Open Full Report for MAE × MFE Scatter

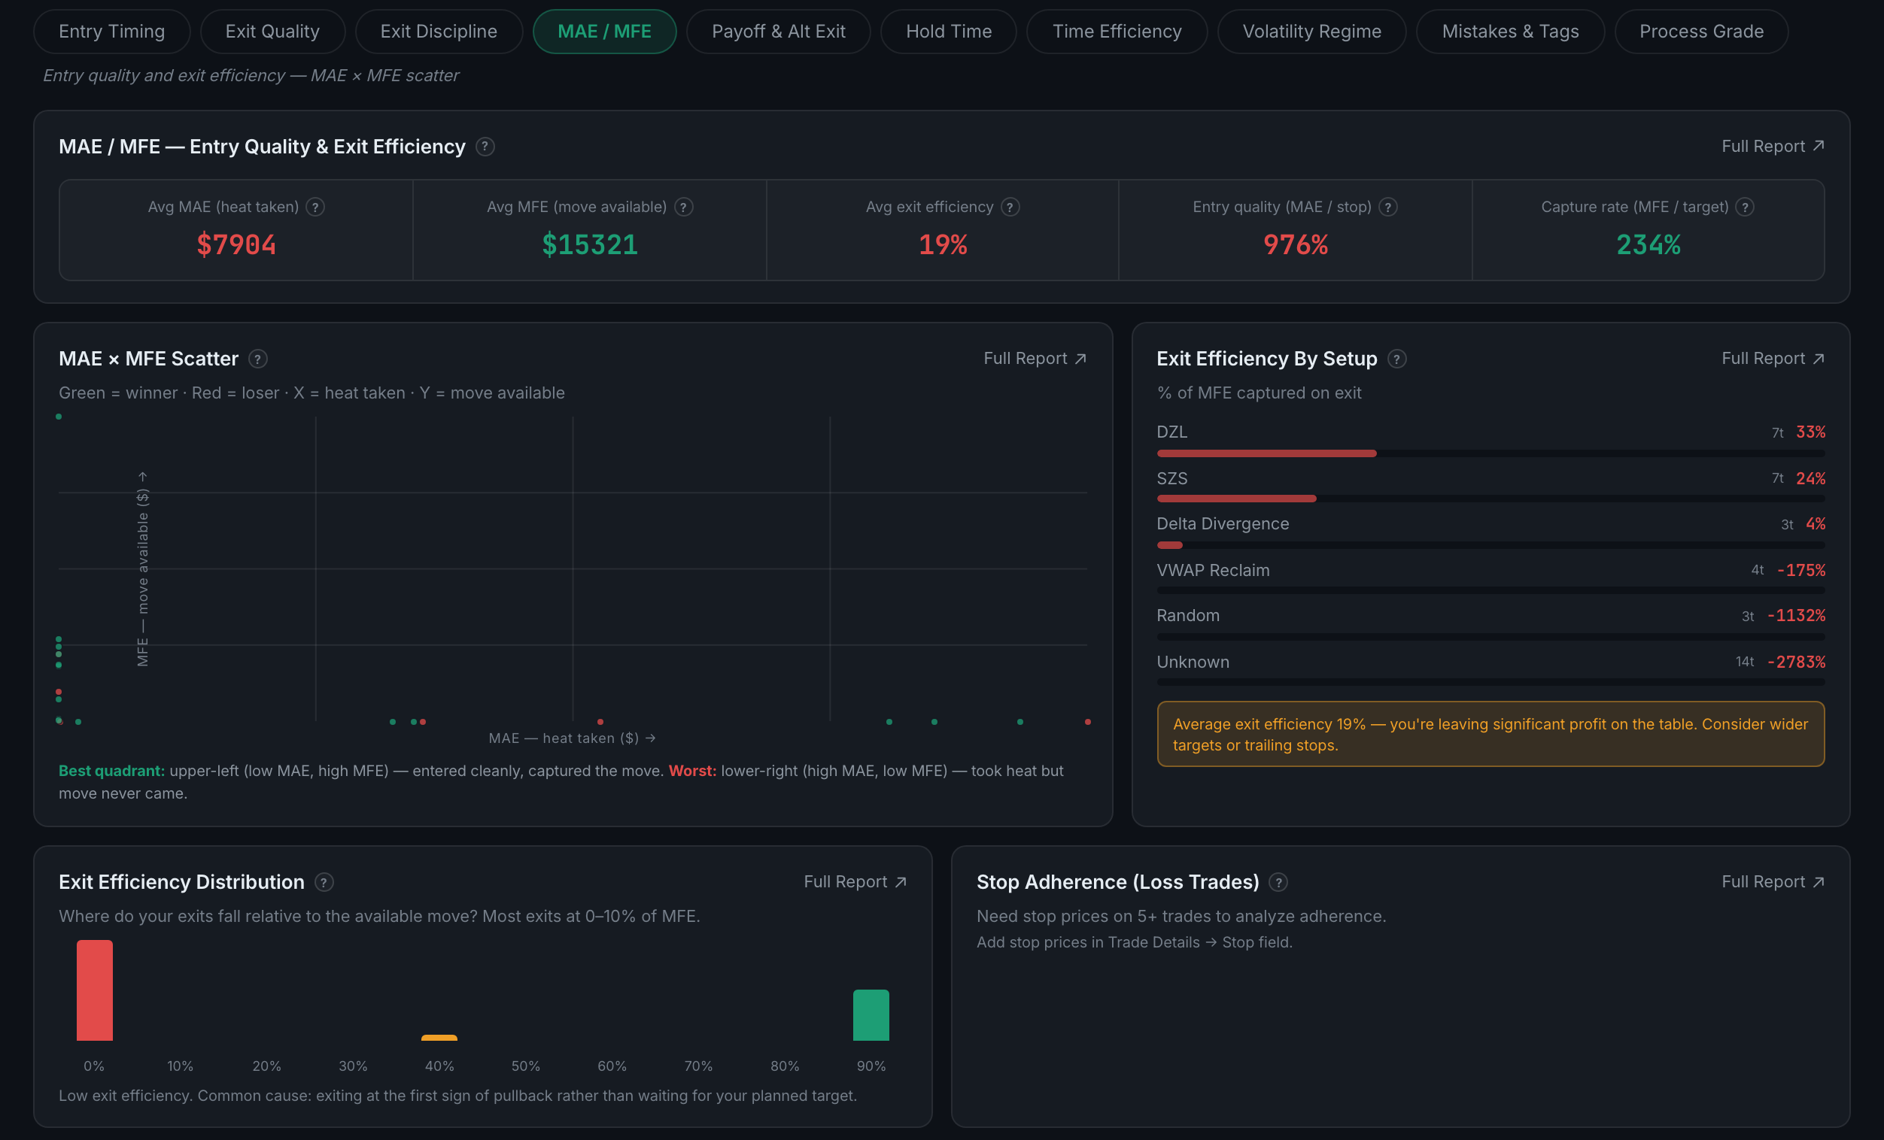pyautogui.click(x=1035, y=359)
